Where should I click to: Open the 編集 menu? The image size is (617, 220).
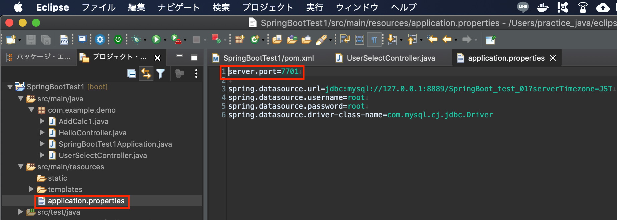(137, 7)
